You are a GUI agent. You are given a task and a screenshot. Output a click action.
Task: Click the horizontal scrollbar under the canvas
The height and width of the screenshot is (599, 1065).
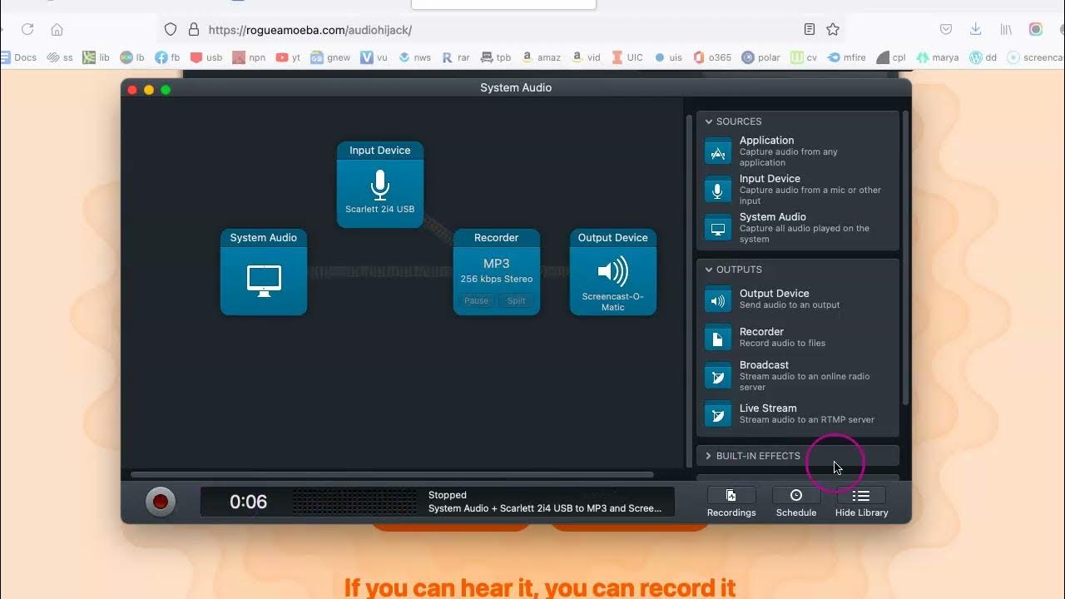(392, 475)
